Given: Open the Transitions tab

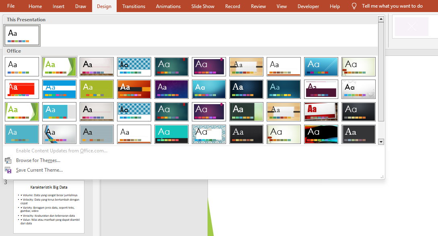Looking at the screenshot, I should tap(134, 6).
